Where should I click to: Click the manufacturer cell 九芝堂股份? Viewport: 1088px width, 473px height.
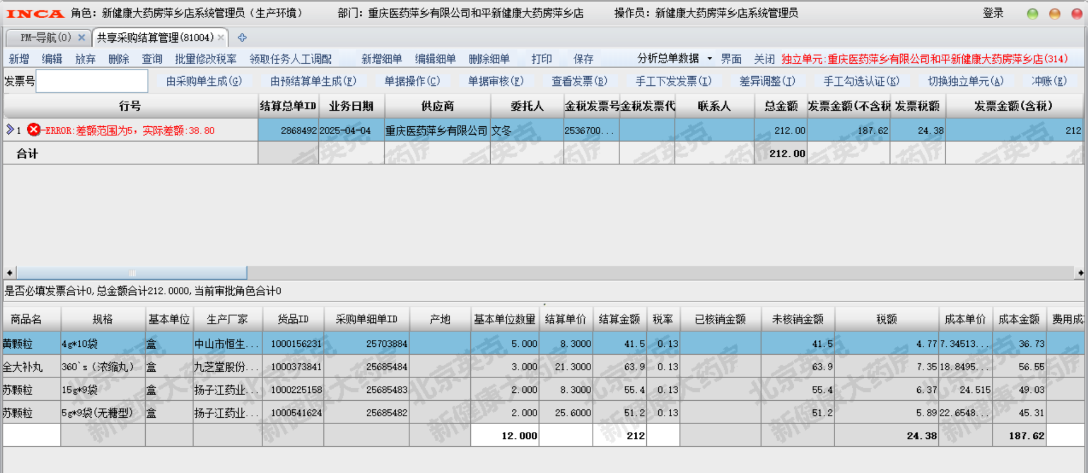tap(227, 367)
